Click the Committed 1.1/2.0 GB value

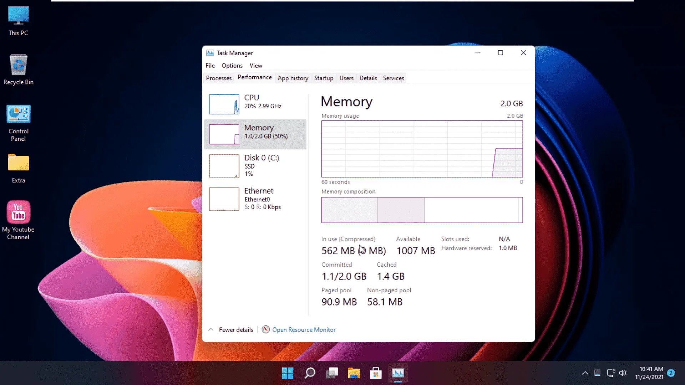tap(344, 276)
